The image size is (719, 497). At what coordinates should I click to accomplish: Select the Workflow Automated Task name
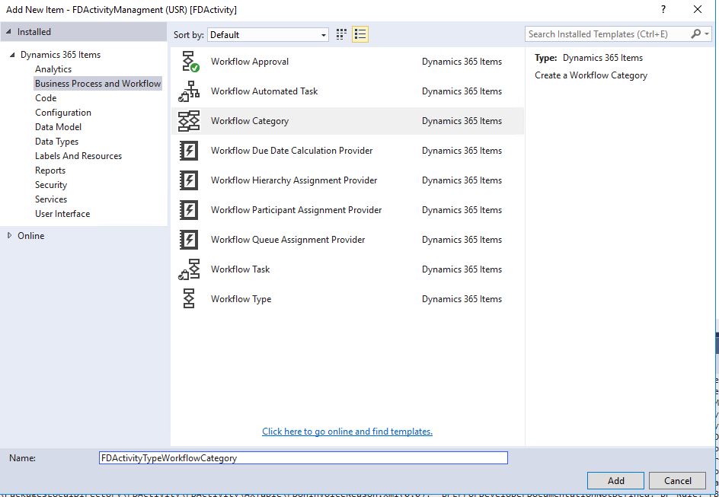click(264, 91)
